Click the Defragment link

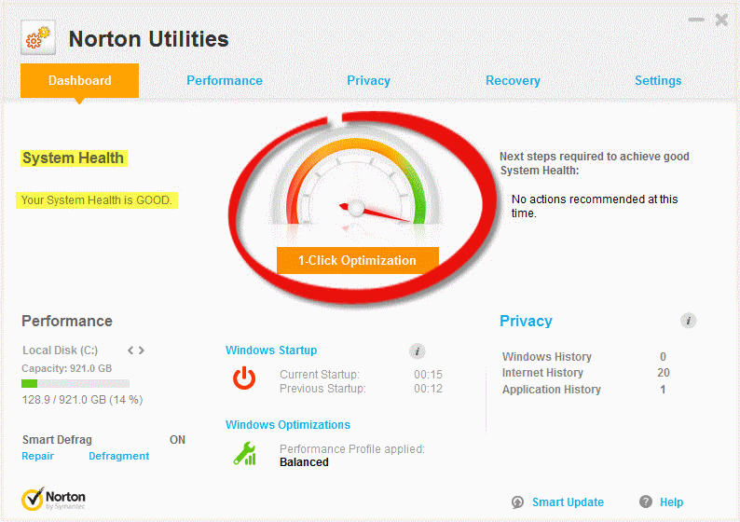pos(118,457)
